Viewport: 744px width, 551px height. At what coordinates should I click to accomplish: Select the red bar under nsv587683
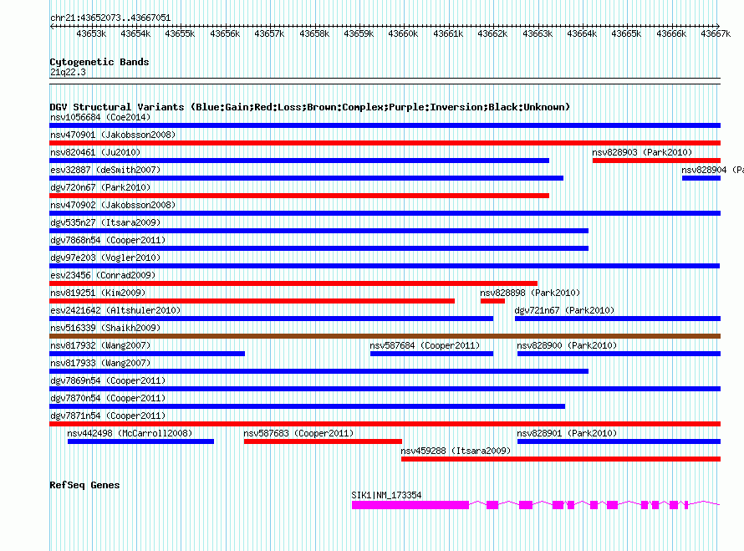click(x=324, y=441)
